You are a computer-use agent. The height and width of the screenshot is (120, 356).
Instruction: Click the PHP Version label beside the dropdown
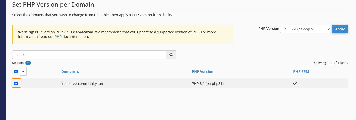tap(269, 29)
